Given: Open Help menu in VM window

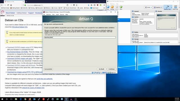Looking at the screenshot, I should coord(67,15).
